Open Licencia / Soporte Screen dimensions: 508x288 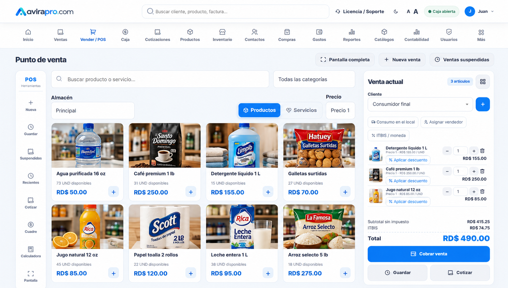click(x=360, y=11)
